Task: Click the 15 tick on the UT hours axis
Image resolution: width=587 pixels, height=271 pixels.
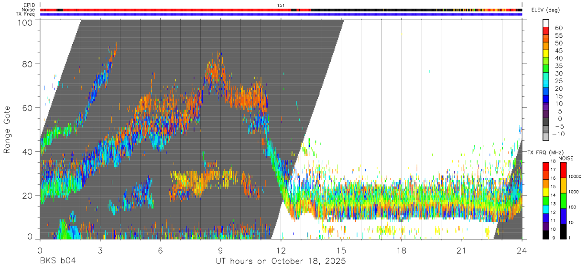Action: 341,251
